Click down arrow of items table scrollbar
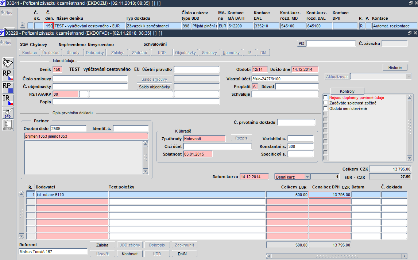 tap(22, 236)
